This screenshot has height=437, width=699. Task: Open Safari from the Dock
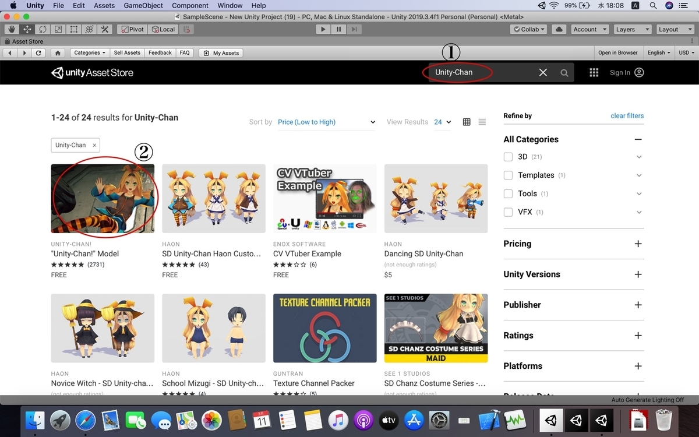click(85, 420)
